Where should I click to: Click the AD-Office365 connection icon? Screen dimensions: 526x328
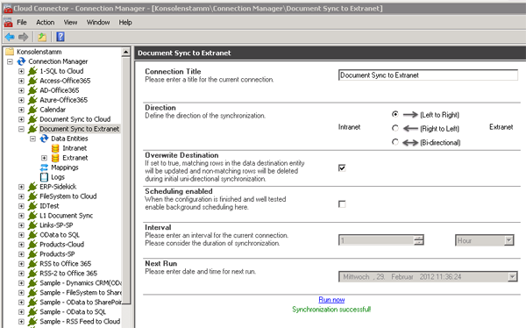[32, 90]
